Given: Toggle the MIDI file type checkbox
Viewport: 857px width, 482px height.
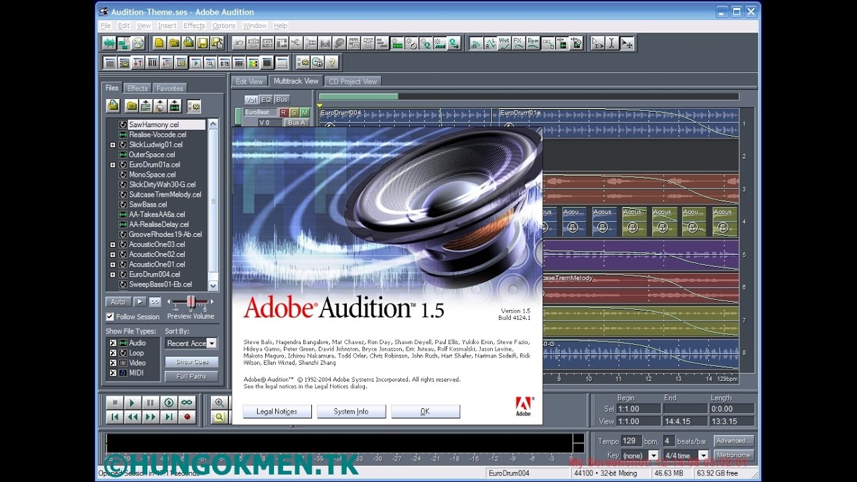Looking at the screenshot, I should pos(113,373).
